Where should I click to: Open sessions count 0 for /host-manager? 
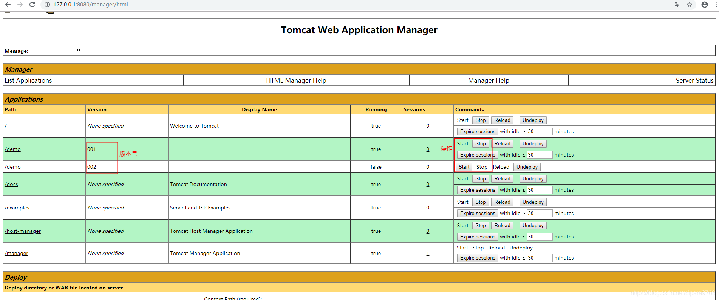(x=428, y=231)
